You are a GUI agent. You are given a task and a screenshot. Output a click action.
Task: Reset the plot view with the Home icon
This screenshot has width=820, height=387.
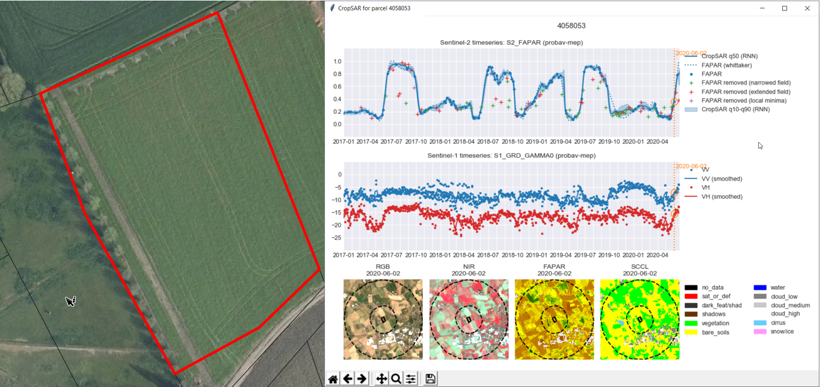click(x=333, y=378)
